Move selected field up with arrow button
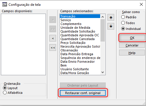 tap(111, 17)
